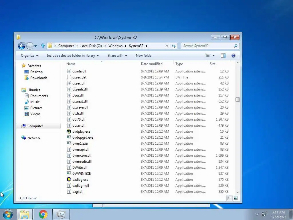Click the vertical scrollbar thumb
This screenshot has height=220, width=293.
click(237, 99)
